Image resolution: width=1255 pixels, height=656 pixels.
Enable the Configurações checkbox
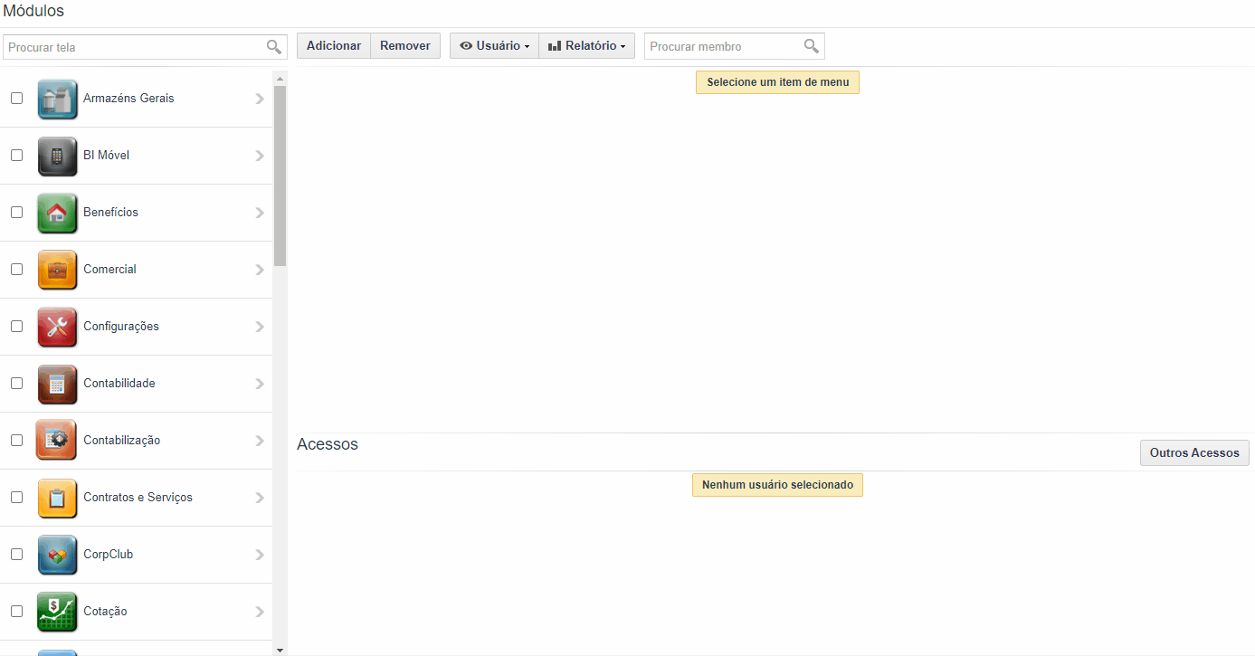click(16, 327)
